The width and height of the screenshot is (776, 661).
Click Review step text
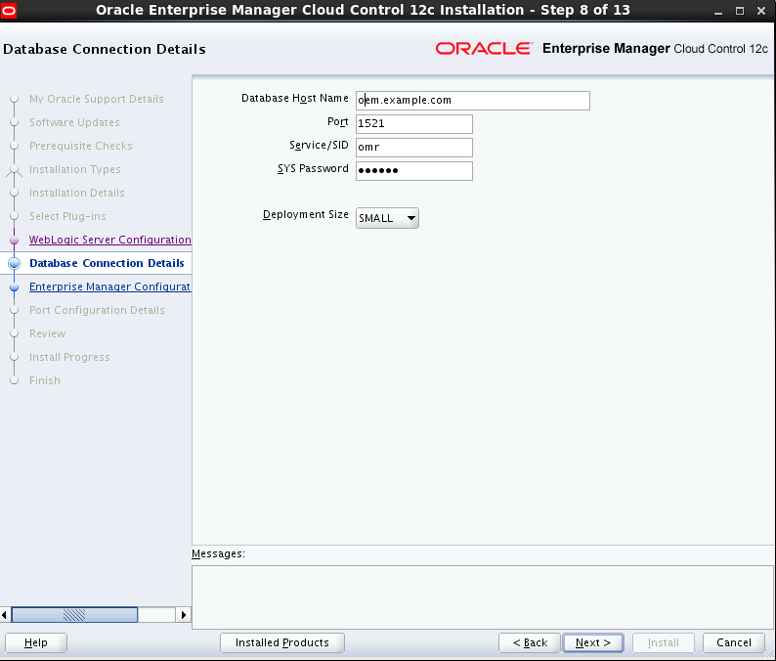(48, 333)
